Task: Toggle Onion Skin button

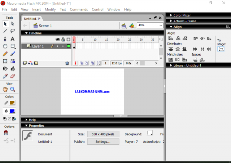Action: pyautogui.click(x=82, y=63)
